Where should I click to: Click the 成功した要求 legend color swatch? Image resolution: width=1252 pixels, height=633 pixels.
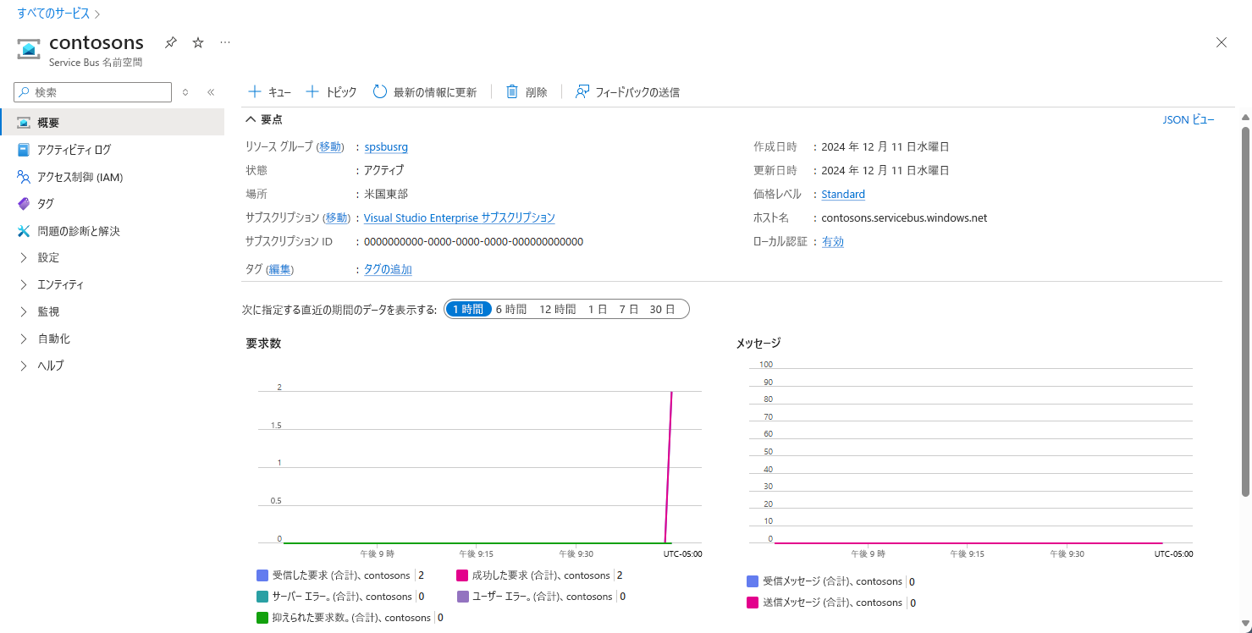pyautogui.click(x=462, y=575)
